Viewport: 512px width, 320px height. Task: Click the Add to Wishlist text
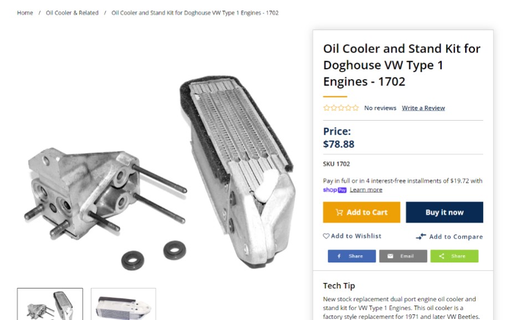356,236
